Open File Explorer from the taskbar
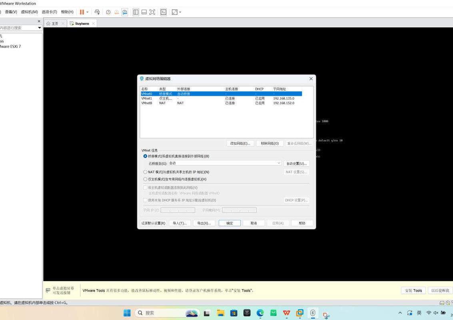This screenshot has height=320, width=453. 221,313
